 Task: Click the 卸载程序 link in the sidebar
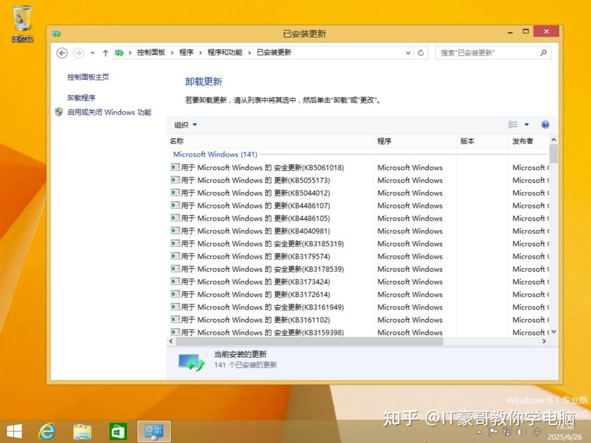pos(81,97)
